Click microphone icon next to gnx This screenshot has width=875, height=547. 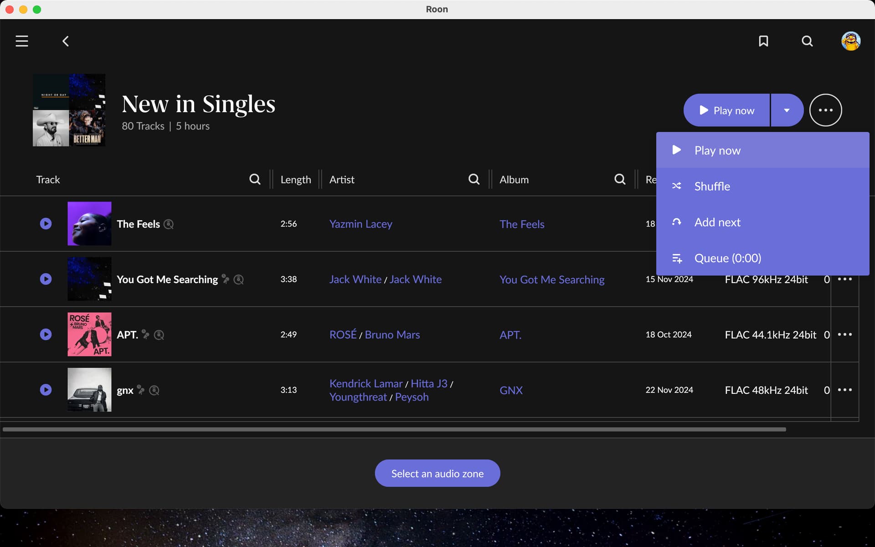click(141, 390)
